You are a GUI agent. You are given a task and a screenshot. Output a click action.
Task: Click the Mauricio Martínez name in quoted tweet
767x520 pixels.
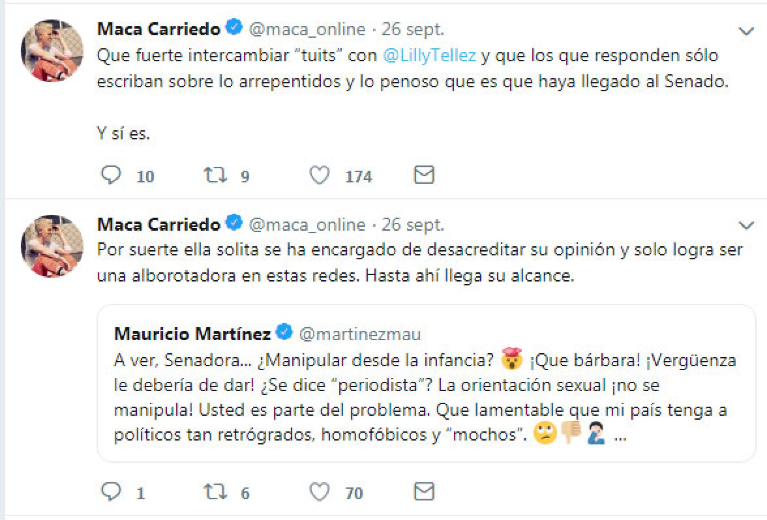click(192, 334)
